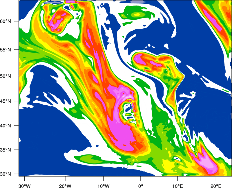
Task: Click the 40°N latitude label
Action: point(6,126)
